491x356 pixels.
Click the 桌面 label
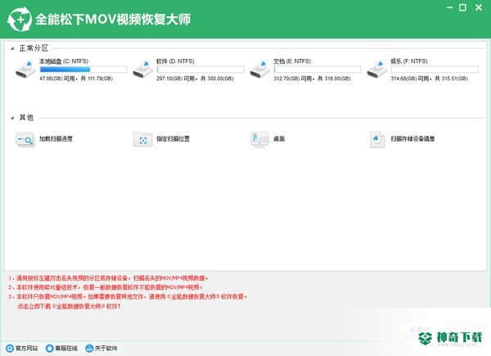[x=279, y=138]
